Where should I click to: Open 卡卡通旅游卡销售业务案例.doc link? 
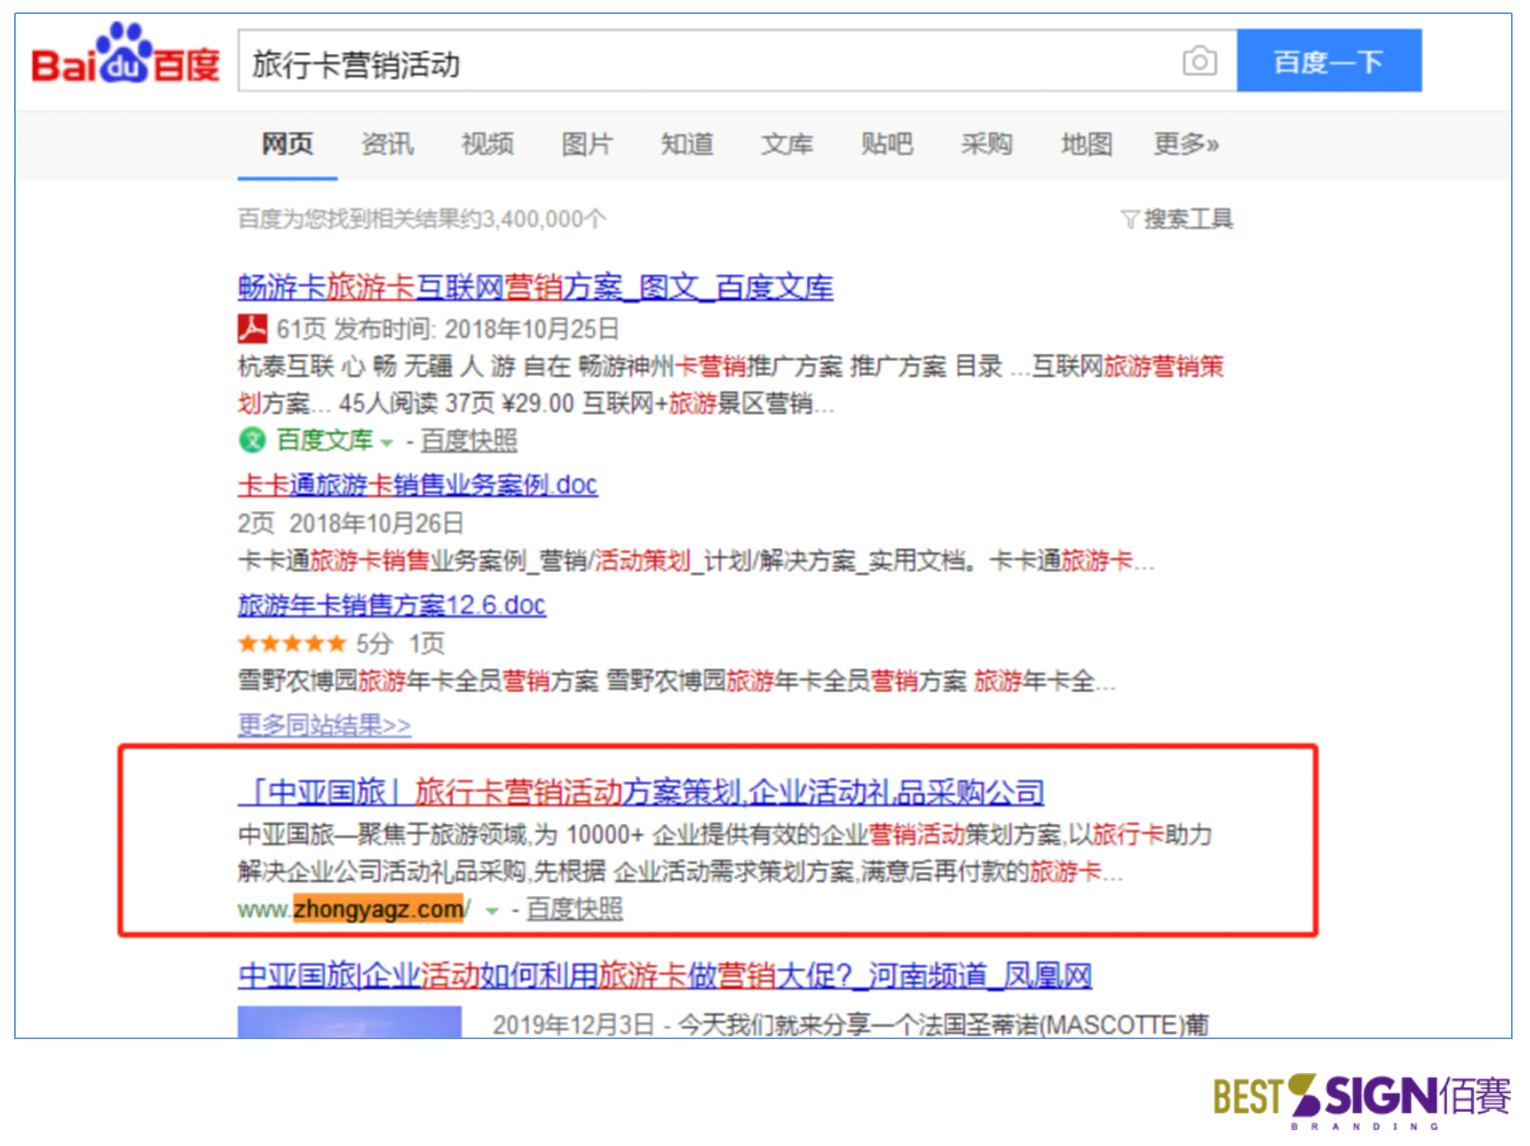(417, 484)
